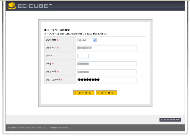Select the DB名 text field
The width and height of the screenshot is (190, 136).
(x=107, y=64)
